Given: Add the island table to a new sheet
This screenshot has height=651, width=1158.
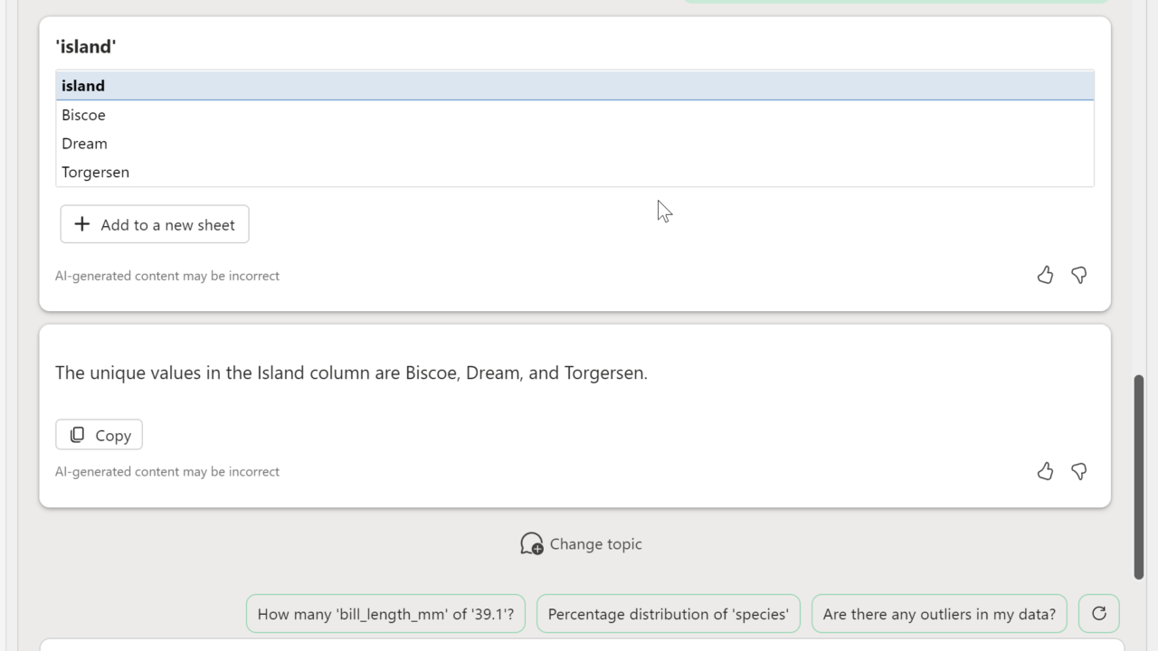Looking at the screenshot, I should (155, 224).
